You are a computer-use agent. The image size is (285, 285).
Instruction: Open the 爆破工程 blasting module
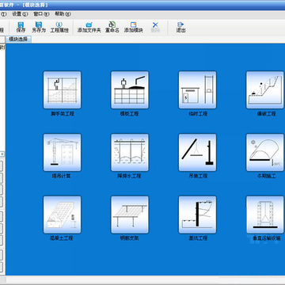(265, 89)
